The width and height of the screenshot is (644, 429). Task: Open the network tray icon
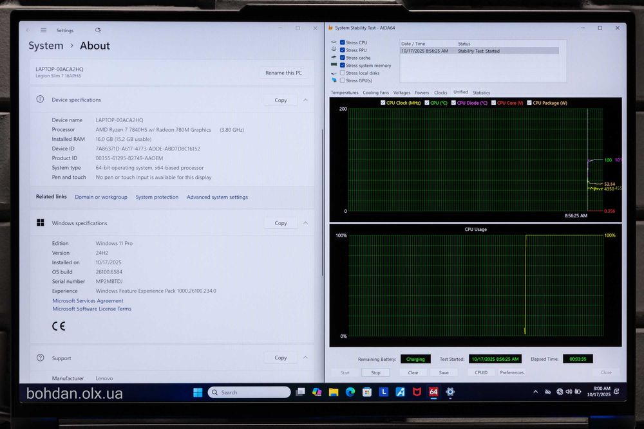click(x=560, y=392)
